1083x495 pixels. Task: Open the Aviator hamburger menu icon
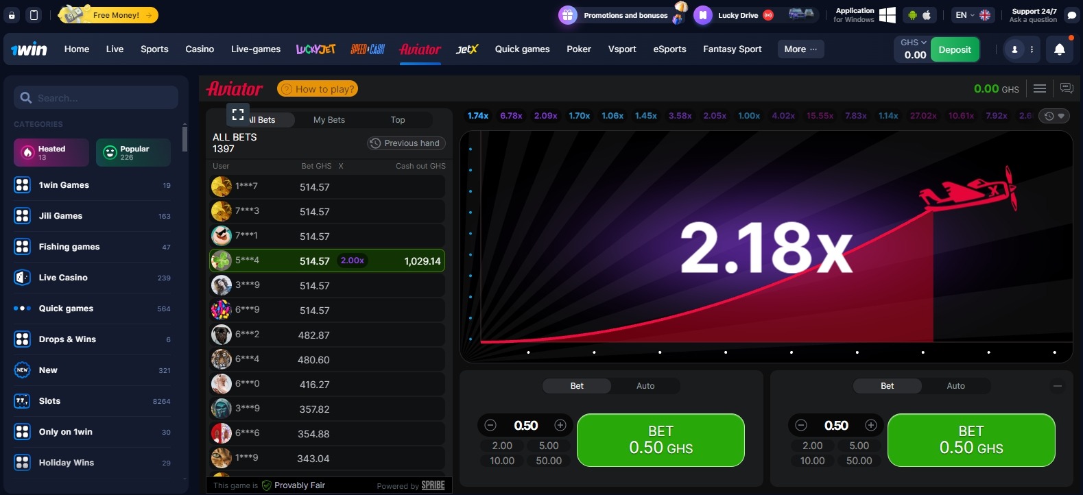(x=1040, y=88)
